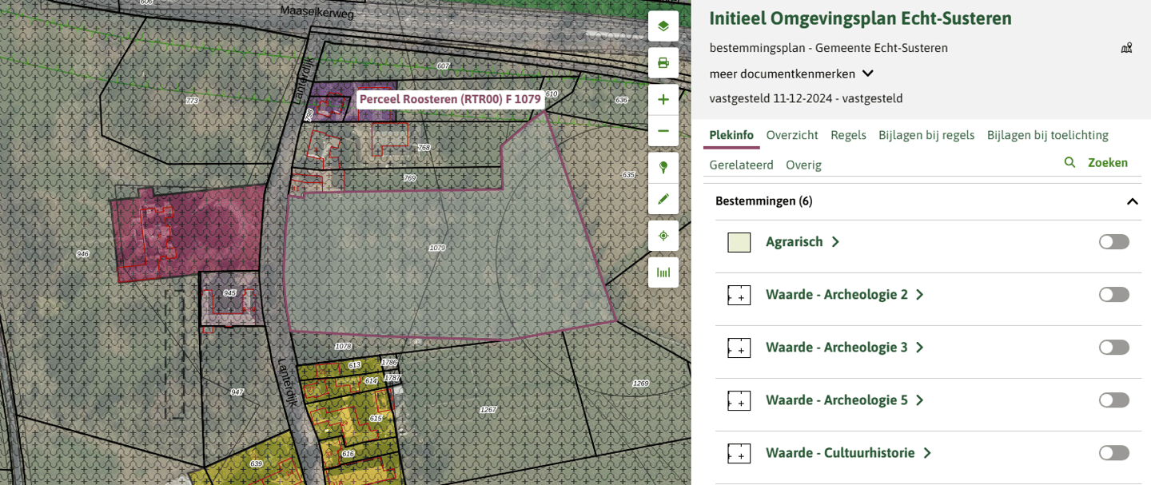Click parcel number 773 on the map
The image size is (1151, 485).
pos(192,101)
